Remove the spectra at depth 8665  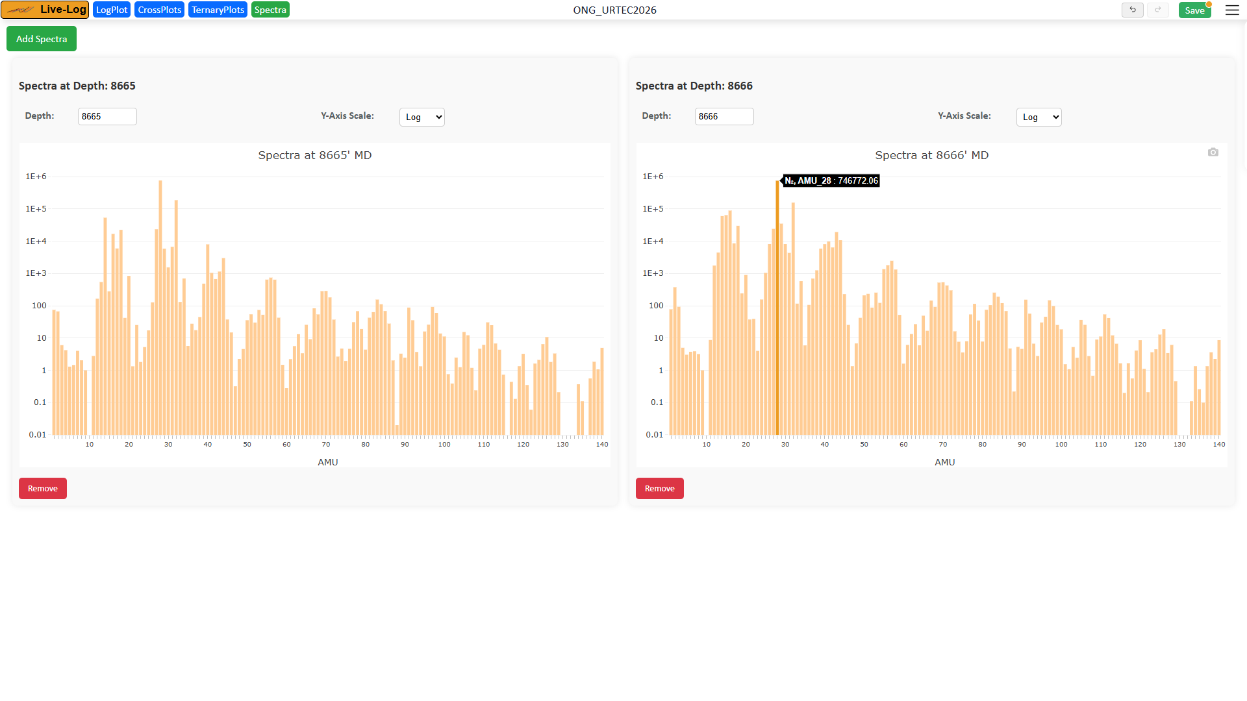tap(43, 489)
